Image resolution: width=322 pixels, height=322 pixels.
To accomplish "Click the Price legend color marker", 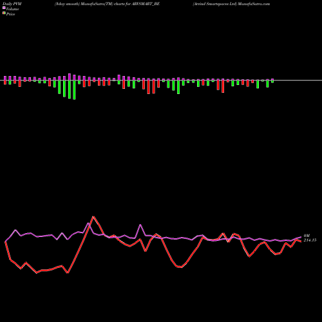I will 4,14.
